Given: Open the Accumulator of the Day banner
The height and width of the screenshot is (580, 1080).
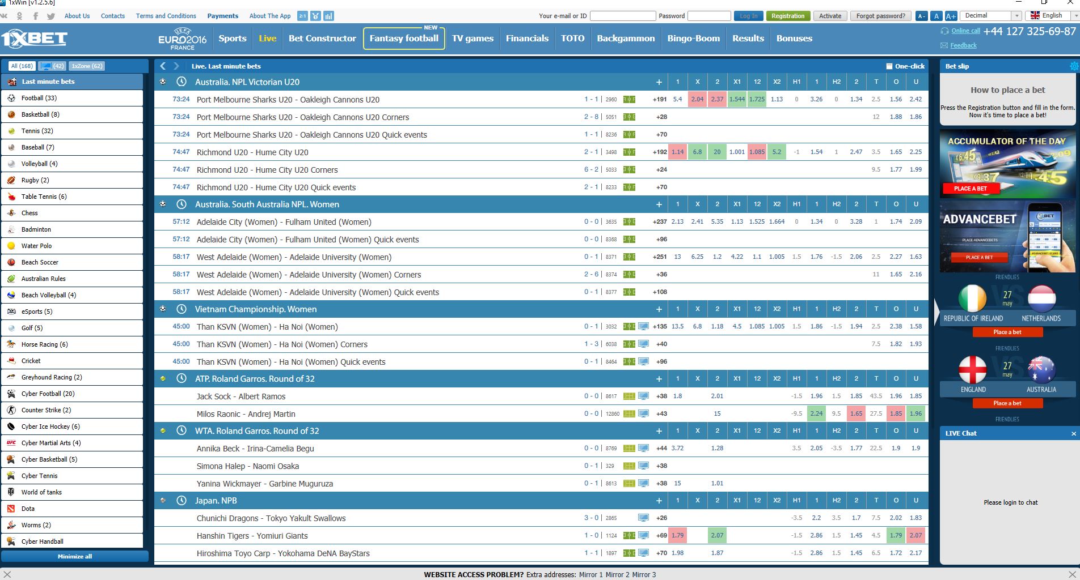Looking at the screenshot, I should 1007,164.
